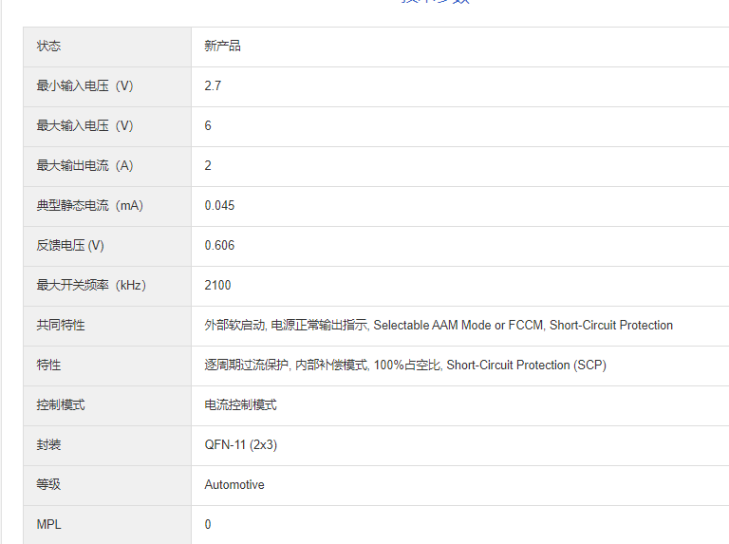Select the 电流控制模式 value
729x544 pixels.
point(240,404)
